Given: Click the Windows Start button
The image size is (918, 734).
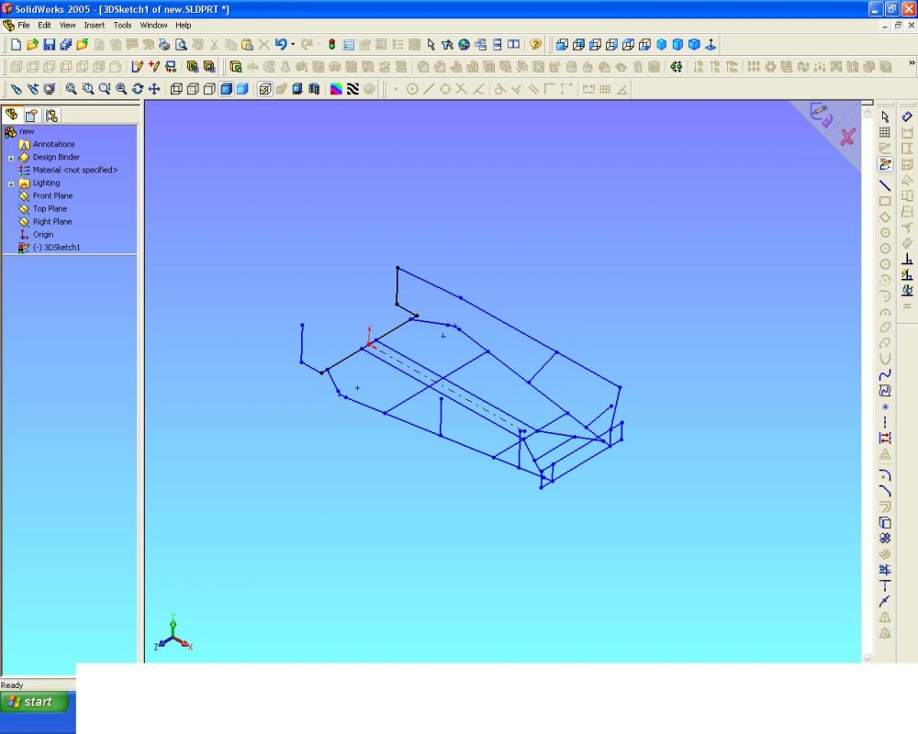Looking at the screenshot, I should point(35,702).
